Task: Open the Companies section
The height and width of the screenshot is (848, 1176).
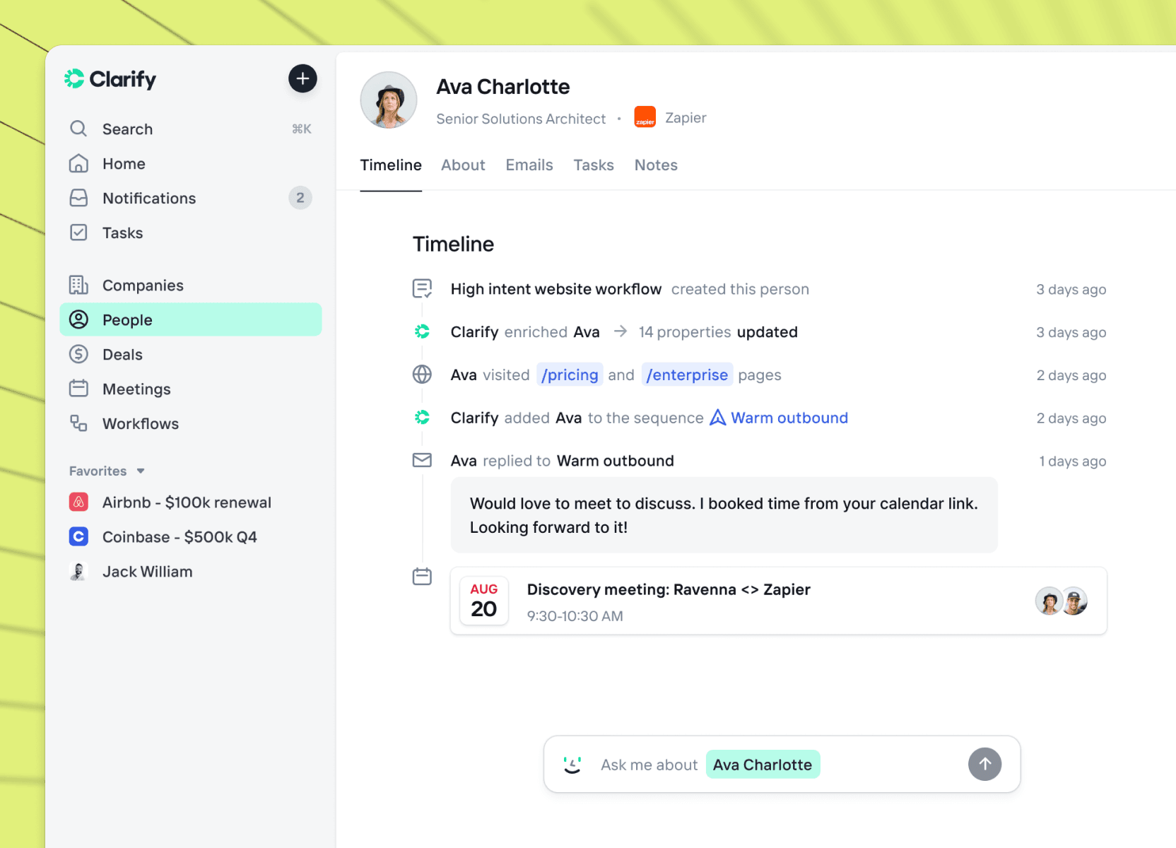Action: click(x=143, y=285)
